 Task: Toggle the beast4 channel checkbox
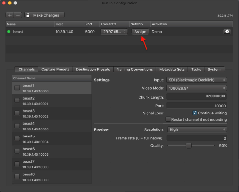(17, 126)
